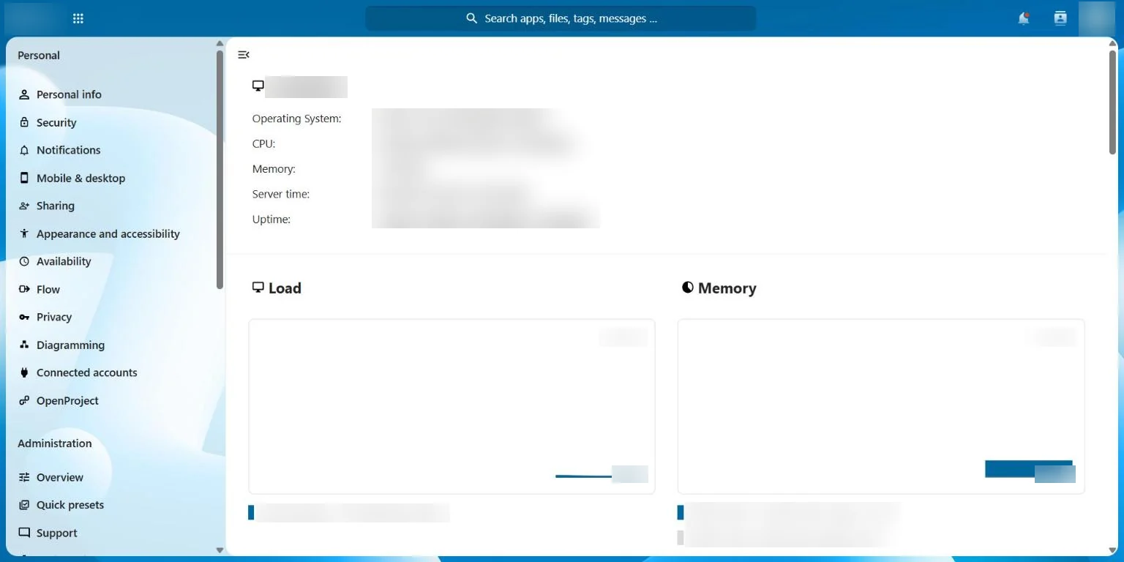Image resolution: width=1124 pixels, height=562 pixels.
Task: Click the main content scrollbar thumb
Action: [1113, 102]
